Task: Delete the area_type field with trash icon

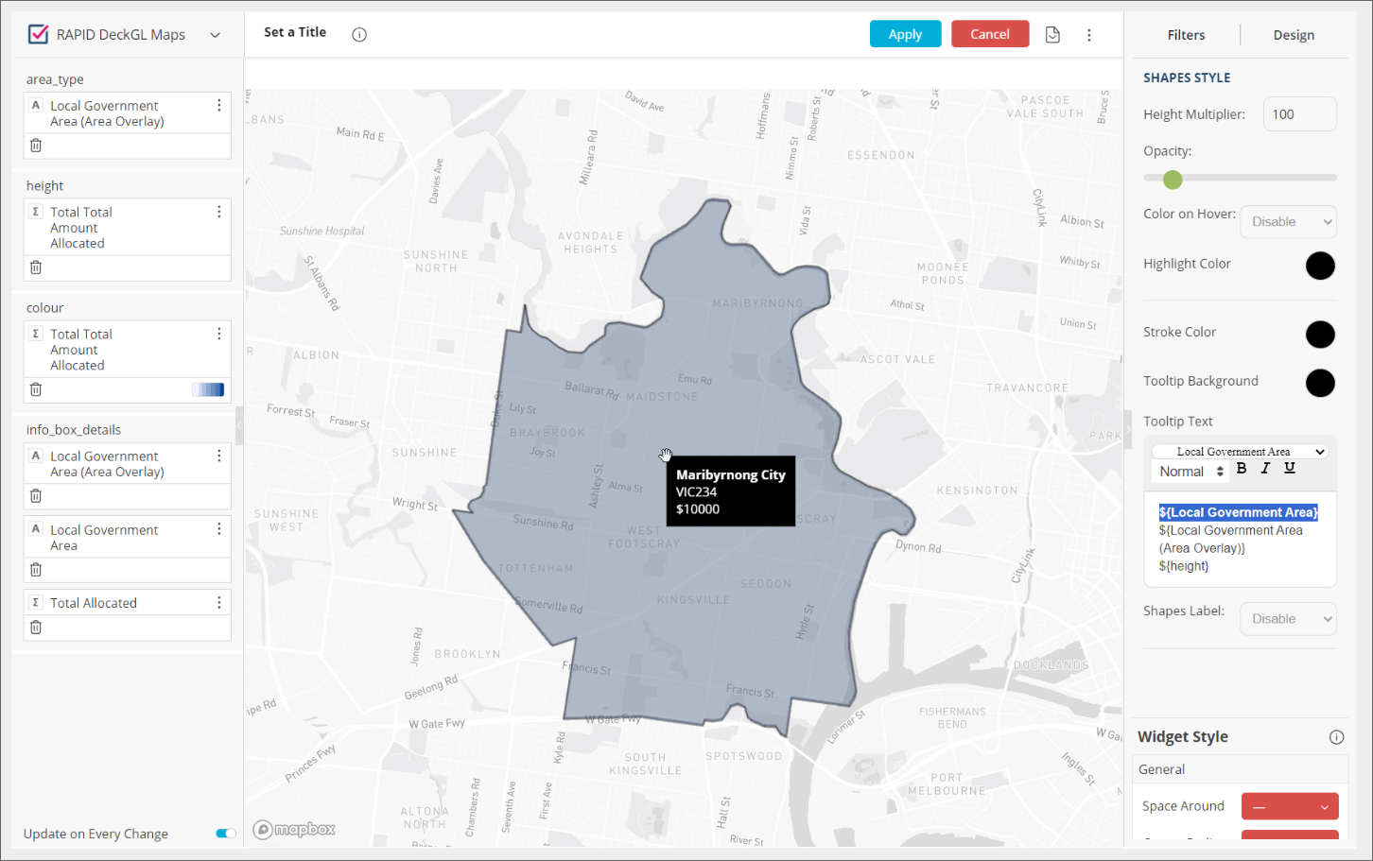Action: pos(36,146)
